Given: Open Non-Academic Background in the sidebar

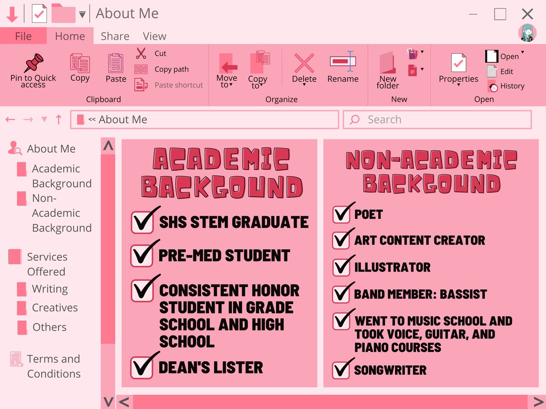Looking at the screenshot, I should tap(62, 213).
